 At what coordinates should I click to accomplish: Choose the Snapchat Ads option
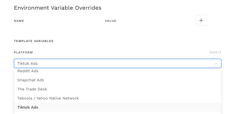pos(31,80)
